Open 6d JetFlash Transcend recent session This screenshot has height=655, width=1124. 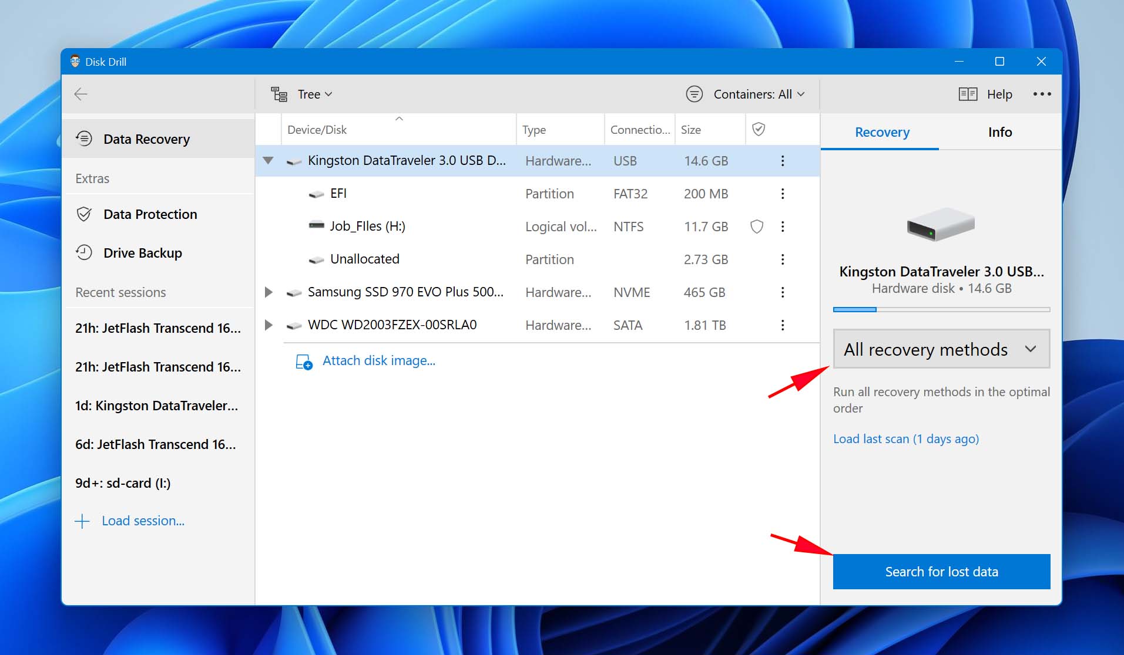(158, 444)
